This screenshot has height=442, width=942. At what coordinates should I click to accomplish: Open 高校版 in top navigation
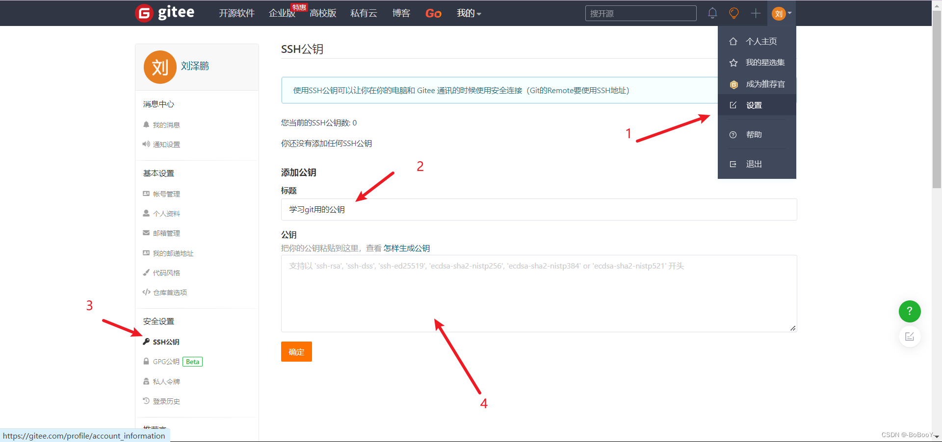[323, 13]
